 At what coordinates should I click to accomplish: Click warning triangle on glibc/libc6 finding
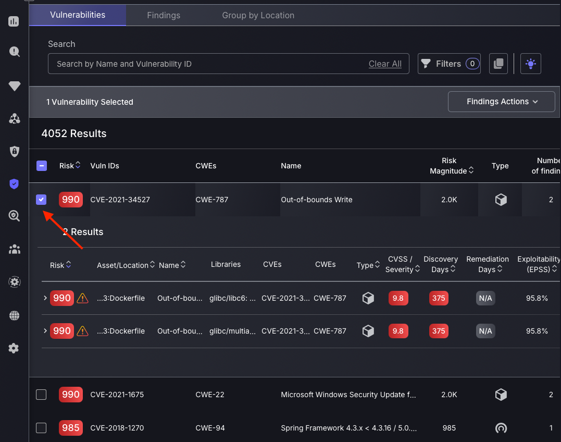pos(83,298)
